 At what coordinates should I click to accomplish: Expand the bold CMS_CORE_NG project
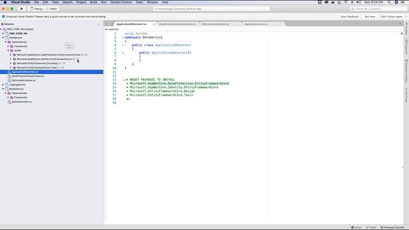click(x=3, y=33)
